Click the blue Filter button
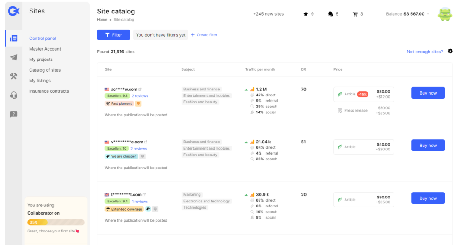459x245 pixels. [x=113, y=35]
